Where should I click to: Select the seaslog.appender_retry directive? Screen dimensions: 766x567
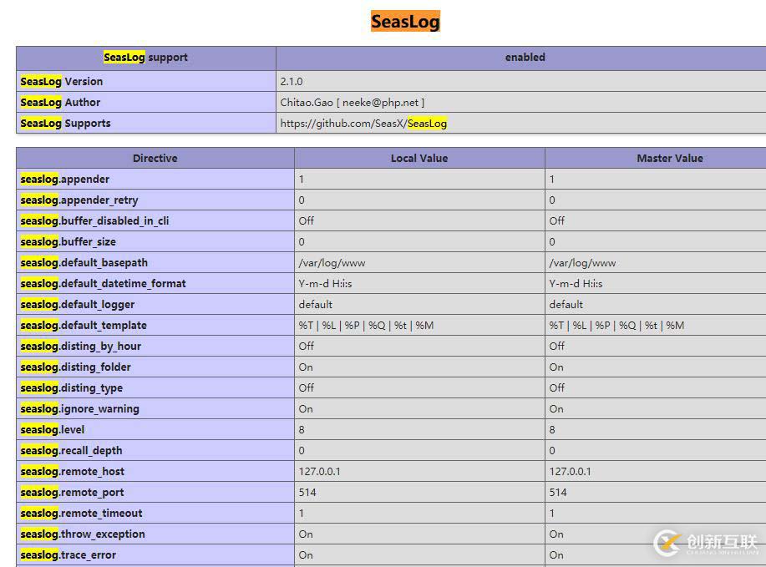click(x=79, y=200)
